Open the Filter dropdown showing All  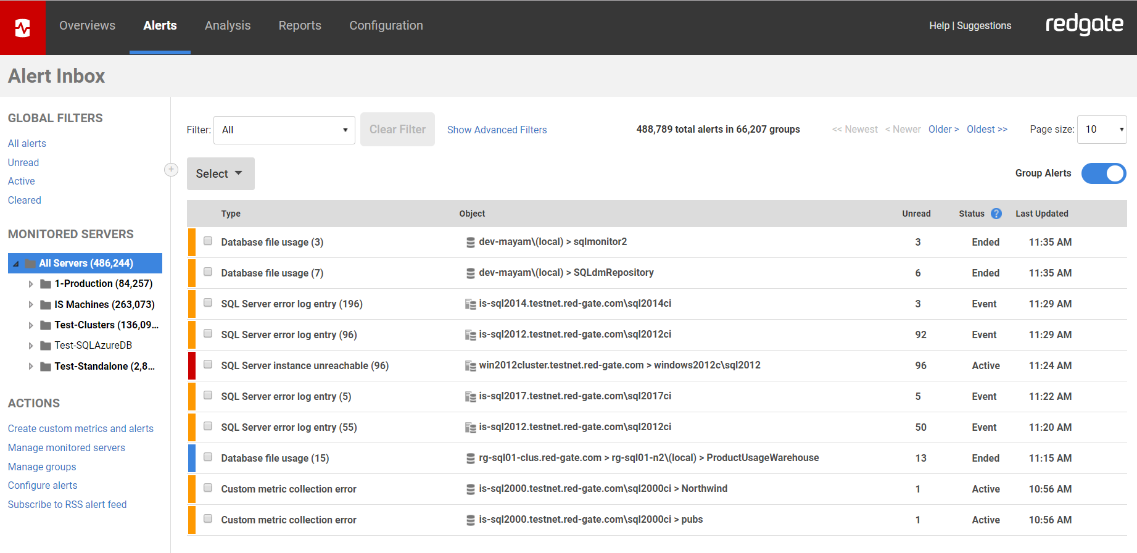(284, 130)
